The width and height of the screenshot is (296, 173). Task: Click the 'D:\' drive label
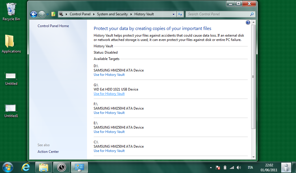(x=96, y=66)
